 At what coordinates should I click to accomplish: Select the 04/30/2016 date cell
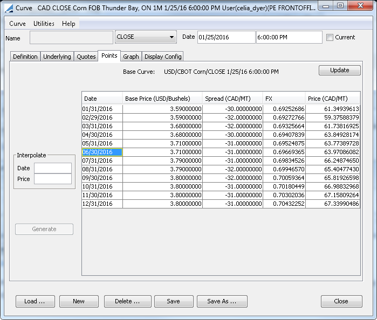click(102, 135)
